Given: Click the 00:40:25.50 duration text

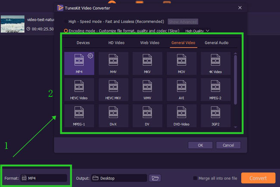Looking at the screenshot, I should (x=43, y=29).
